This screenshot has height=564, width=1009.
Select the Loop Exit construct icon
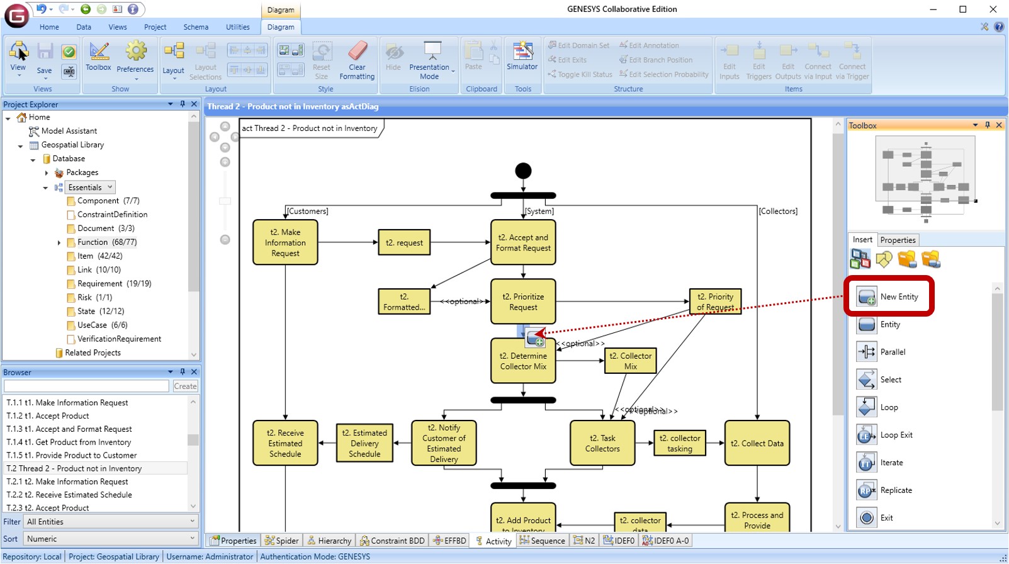coord(867,435)
